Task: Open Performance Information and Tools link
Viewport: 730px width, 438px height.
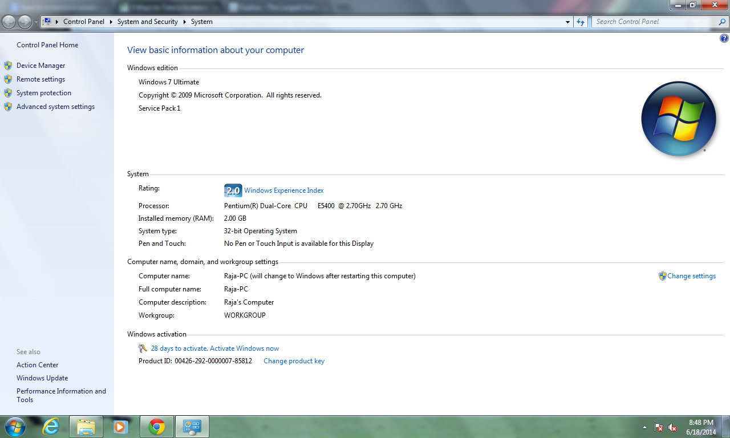Action: point(61,395)
